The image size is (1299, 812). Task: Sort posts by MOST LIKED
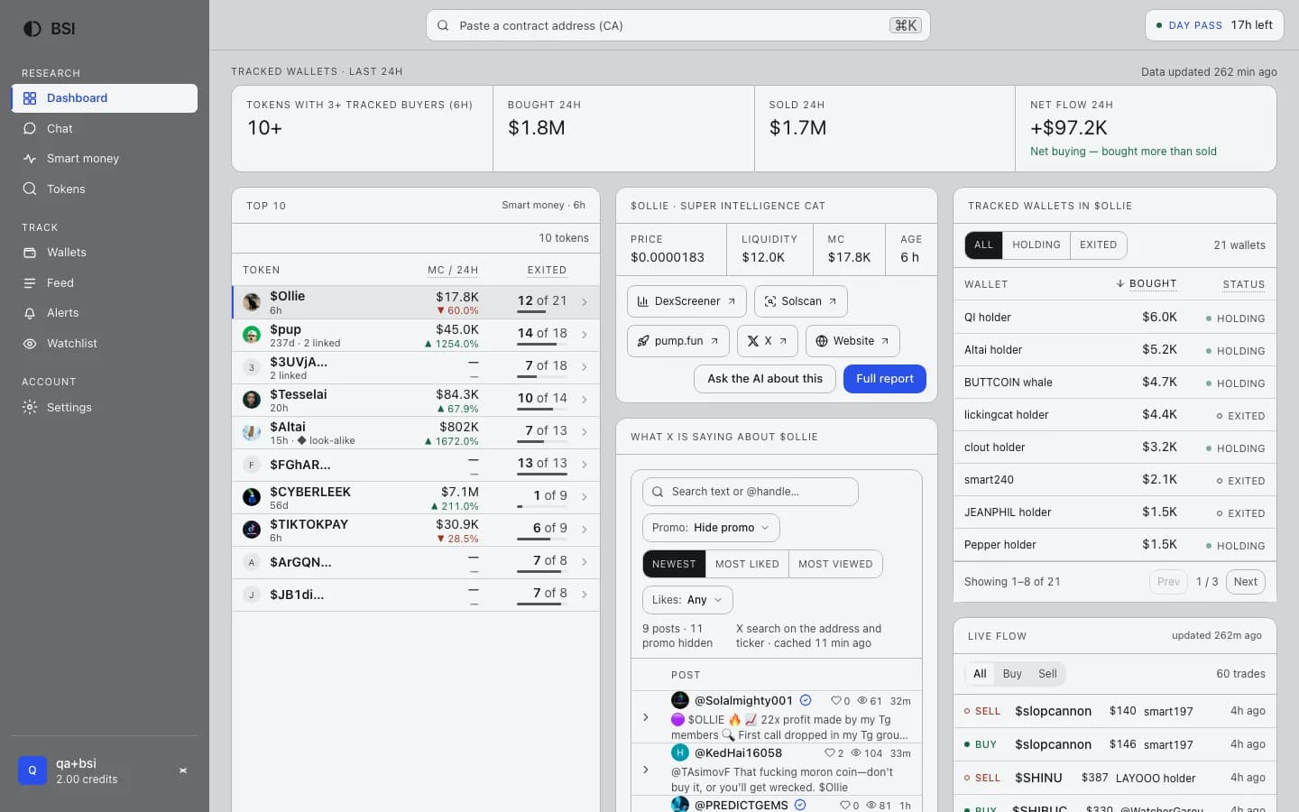pos(747,565)
